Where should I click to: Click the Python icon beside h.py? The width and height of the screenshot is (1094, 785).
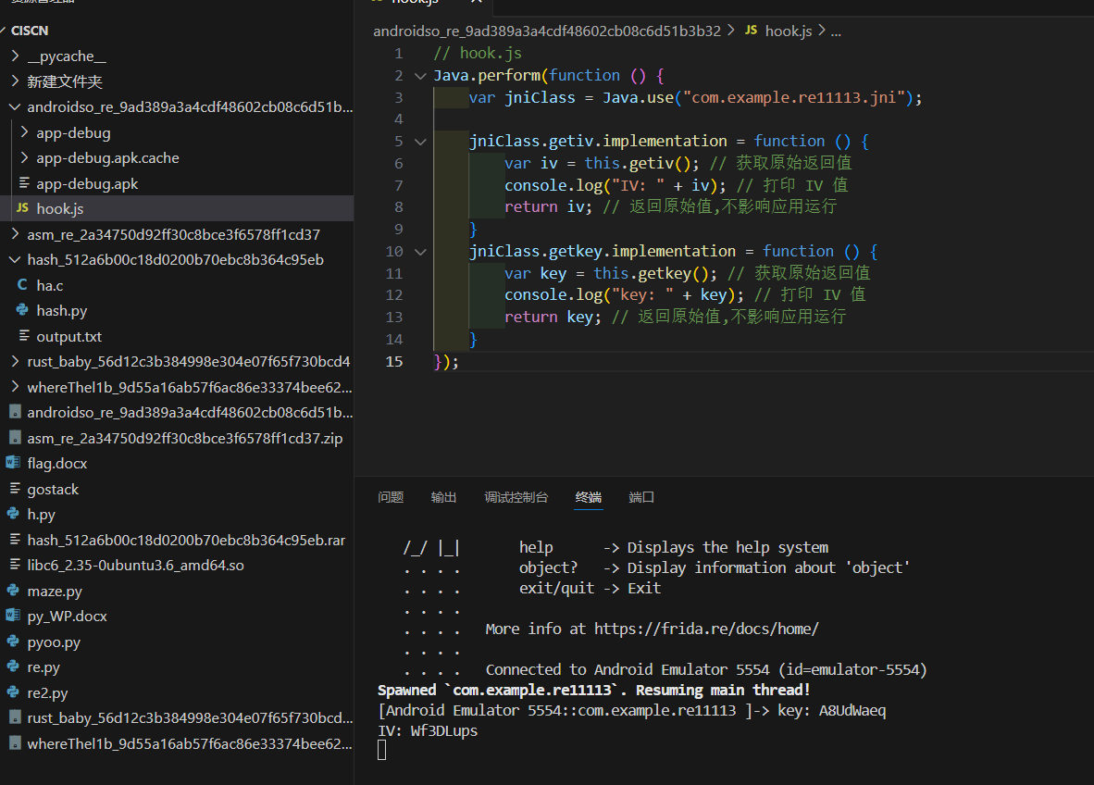click(13, 514)
